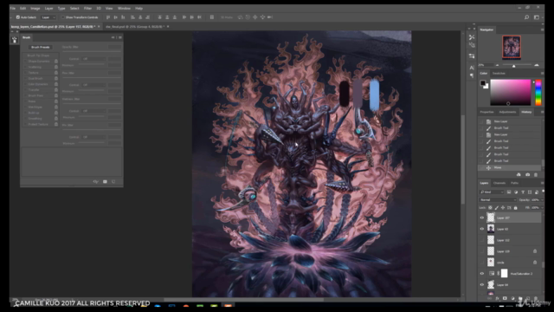Image resolution: width=554 pixels, height=312 pixels.
Task: Toggle the Auto-Select checkbox
Action: [x=18, y=17]
